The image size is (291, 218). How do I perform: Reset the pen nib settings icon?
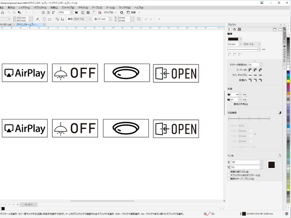(279, 156)
